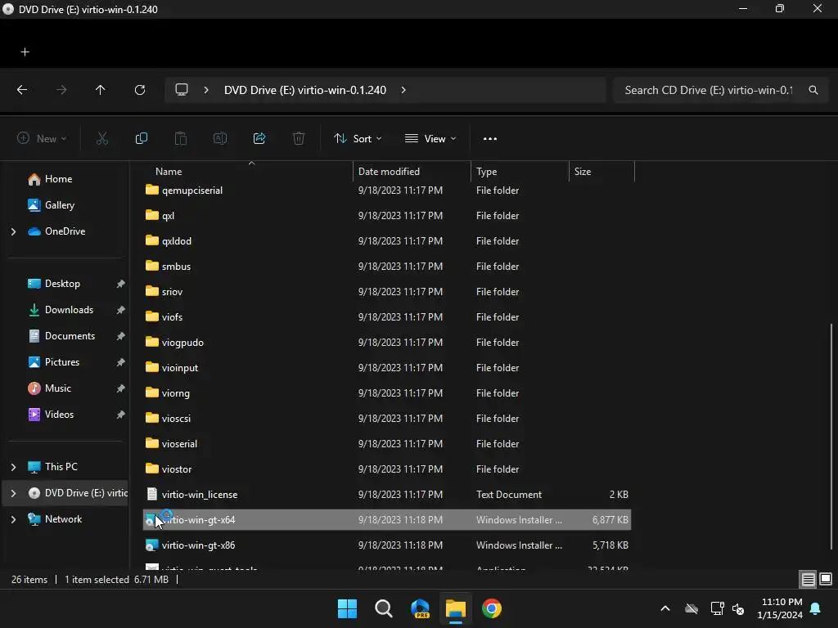The width and height of the screenshot is (838, 628).
Task: Go up one folder level
Action: click(100, 90)
